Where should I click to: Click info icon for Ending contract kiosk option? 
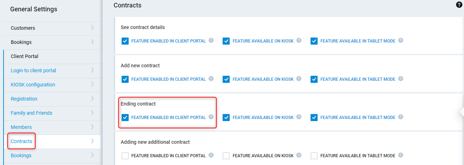click(299, 117)
